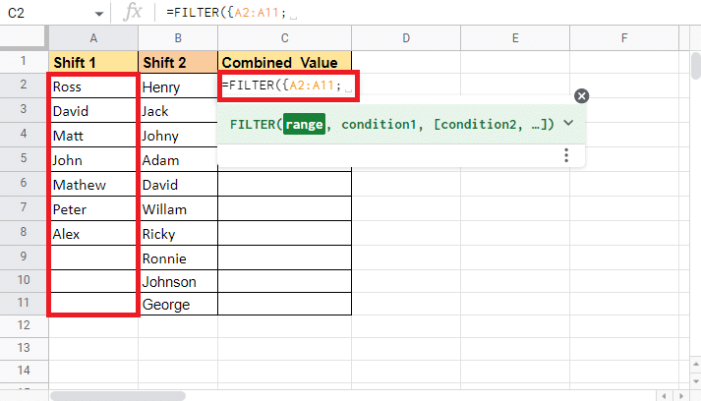
Task: Click the scroll up arrow
Action: [696, 365]
